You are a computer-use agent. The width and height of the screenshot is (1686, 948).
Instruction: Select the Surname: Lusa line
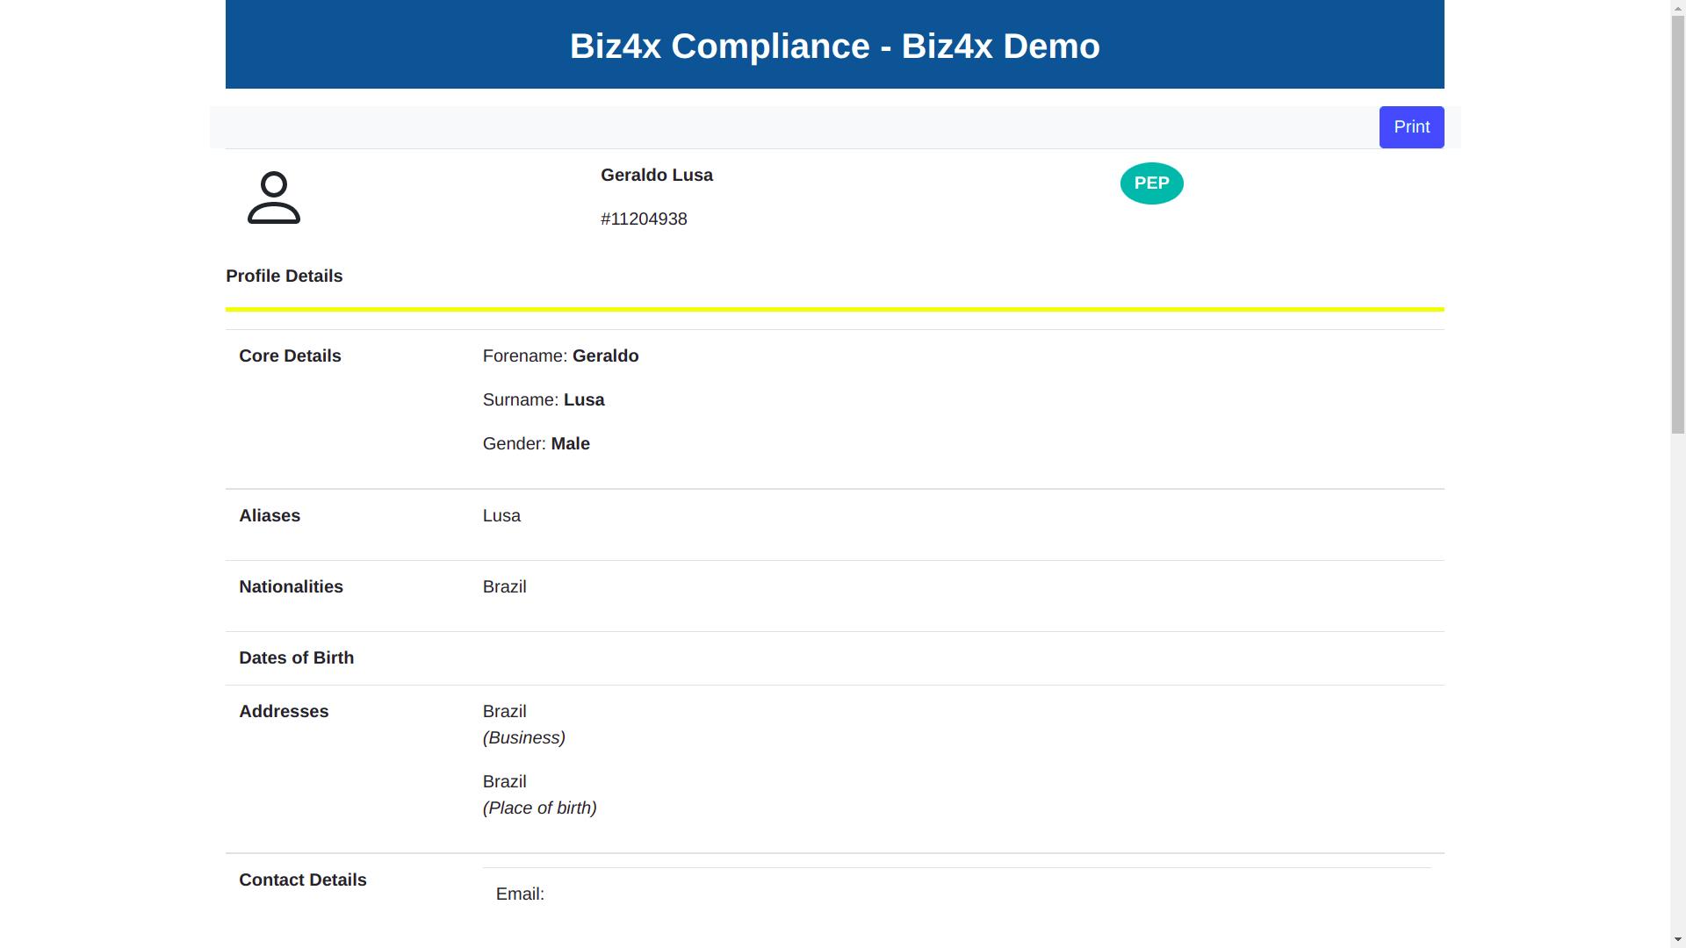click(x=544, y=400)
